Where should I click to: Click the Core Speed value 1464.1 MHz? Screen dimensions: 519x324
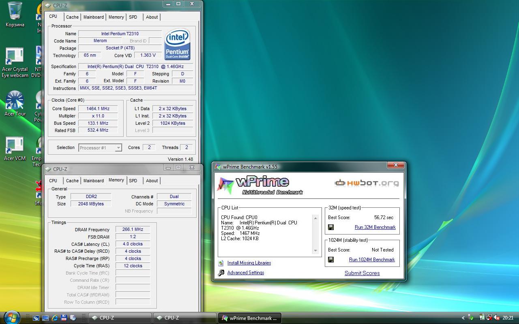pos(98,109)
